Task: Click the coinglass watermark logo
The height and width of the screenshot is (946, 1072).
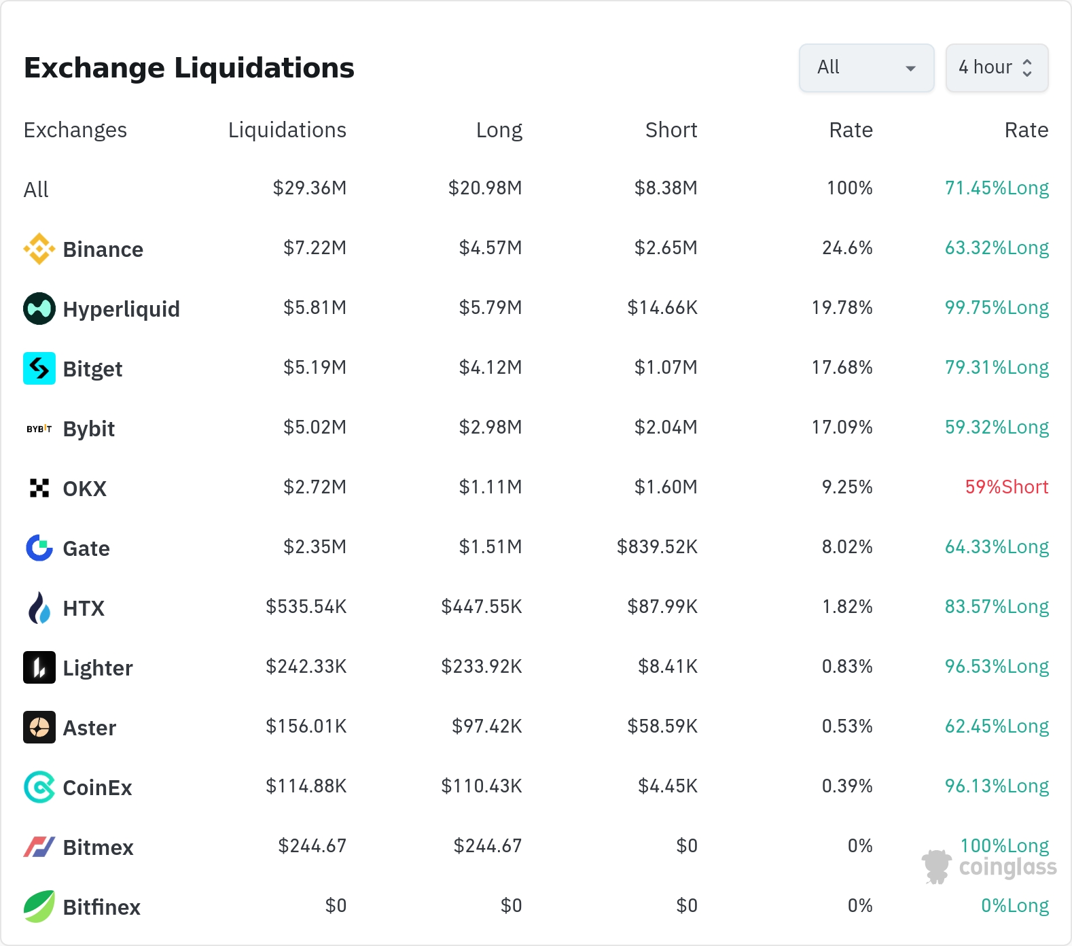Action: pos(990,867)
